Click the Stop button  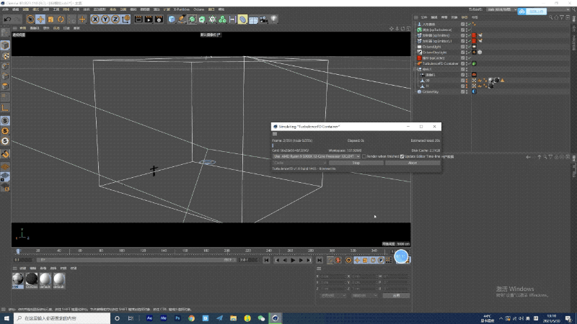click(356, 163)
